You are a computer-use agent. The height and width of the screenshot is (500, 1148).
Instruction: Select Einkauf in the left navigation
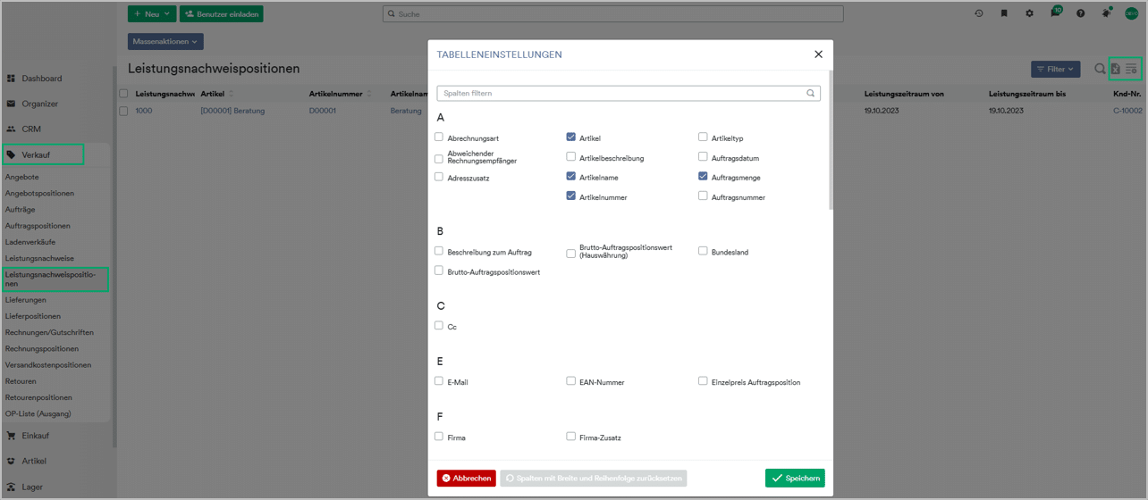tap(36, 436)
